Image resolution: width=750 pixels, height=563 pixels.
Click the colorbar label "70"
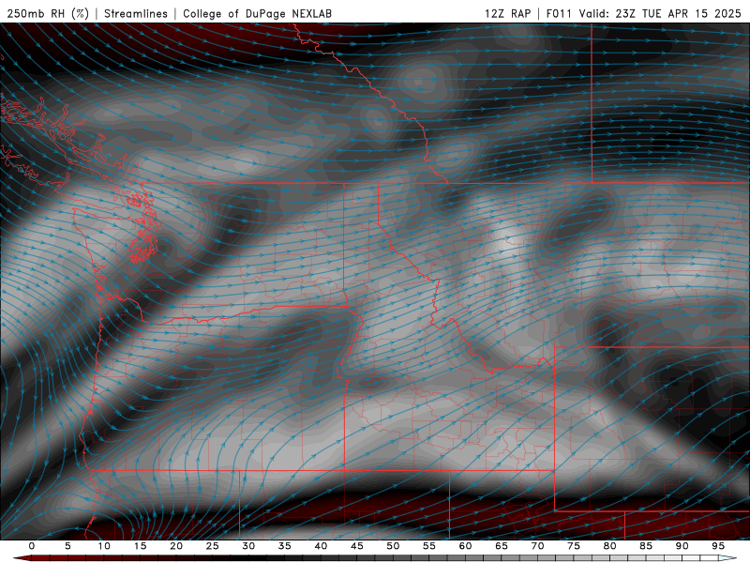537,546
